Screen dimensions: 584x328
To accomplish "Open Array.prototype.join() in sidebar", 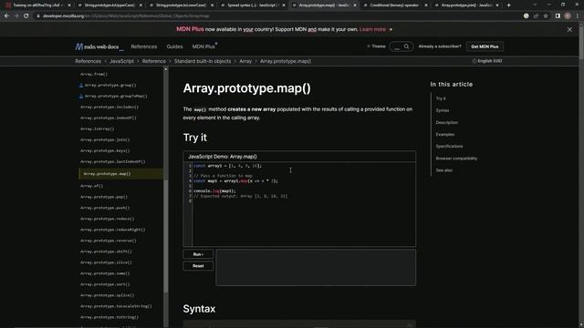I will 105,139.
